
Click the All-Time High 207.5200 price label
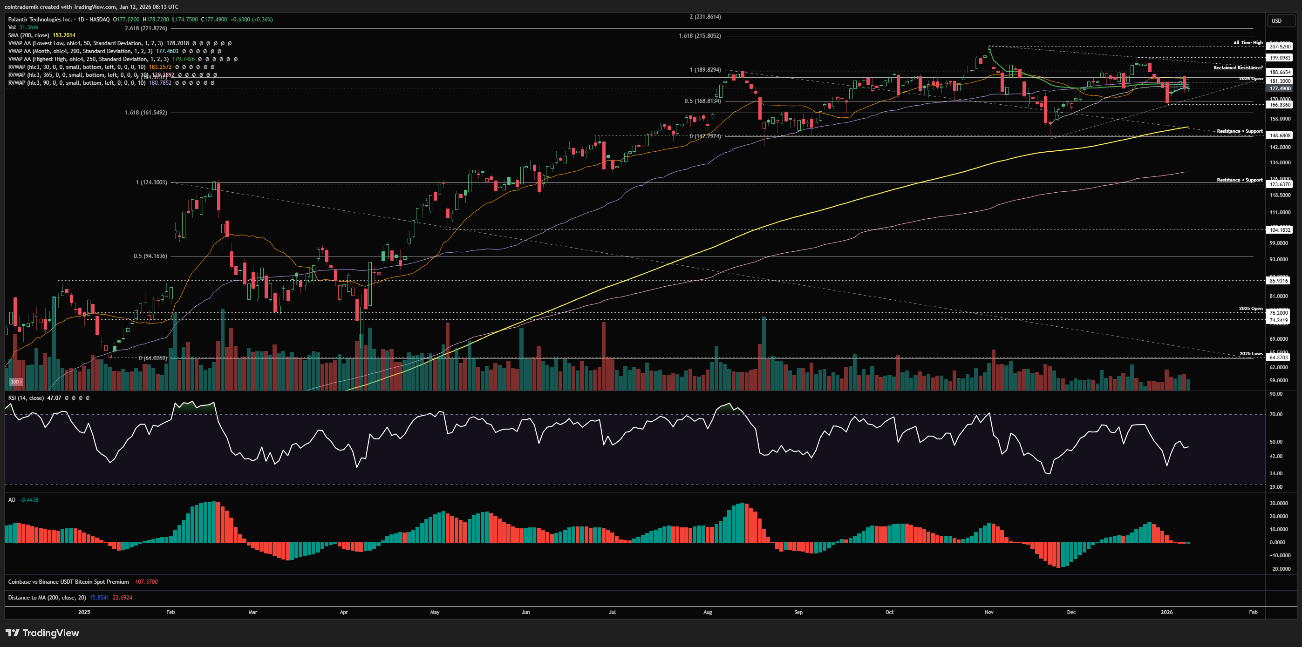pos(1280,47)
